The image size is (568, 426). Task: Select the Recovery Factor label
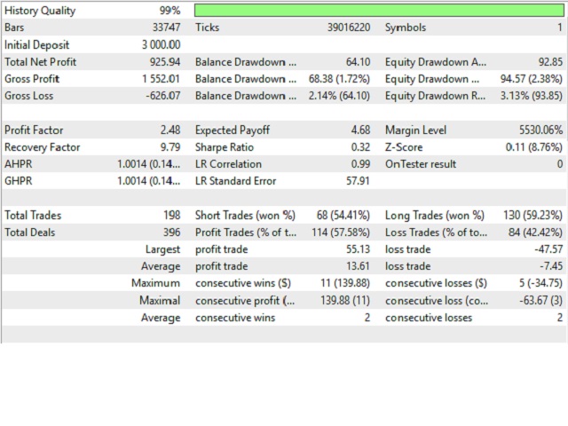[x=42, y=147]
